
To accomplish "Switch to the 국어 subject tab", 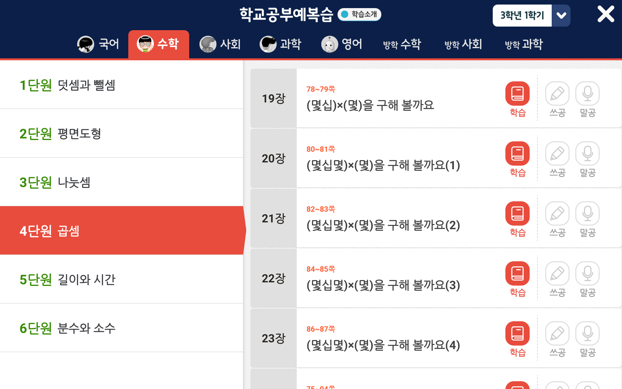I will tap(98, 44).
